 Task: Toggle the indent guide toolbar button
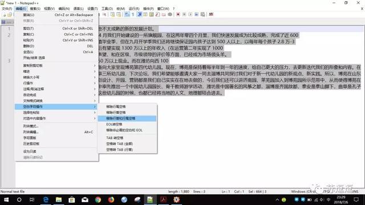[139, 14]
